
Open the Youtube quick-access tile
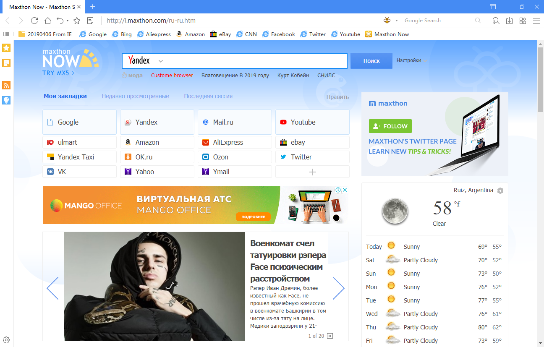[x=312, y=122]
